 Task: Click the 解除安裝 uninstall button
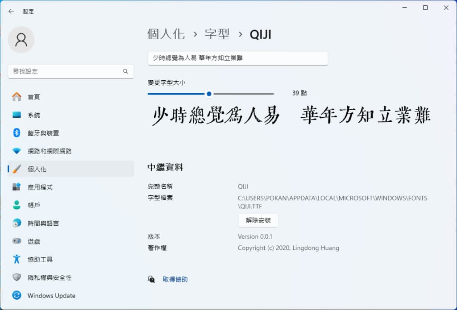click(x=258, y=220)
